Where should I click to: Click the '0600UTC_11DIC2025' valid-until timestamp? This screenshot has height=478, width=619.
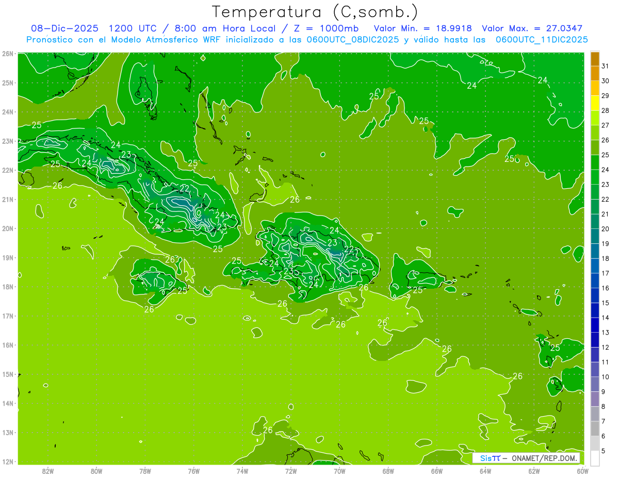542,40
